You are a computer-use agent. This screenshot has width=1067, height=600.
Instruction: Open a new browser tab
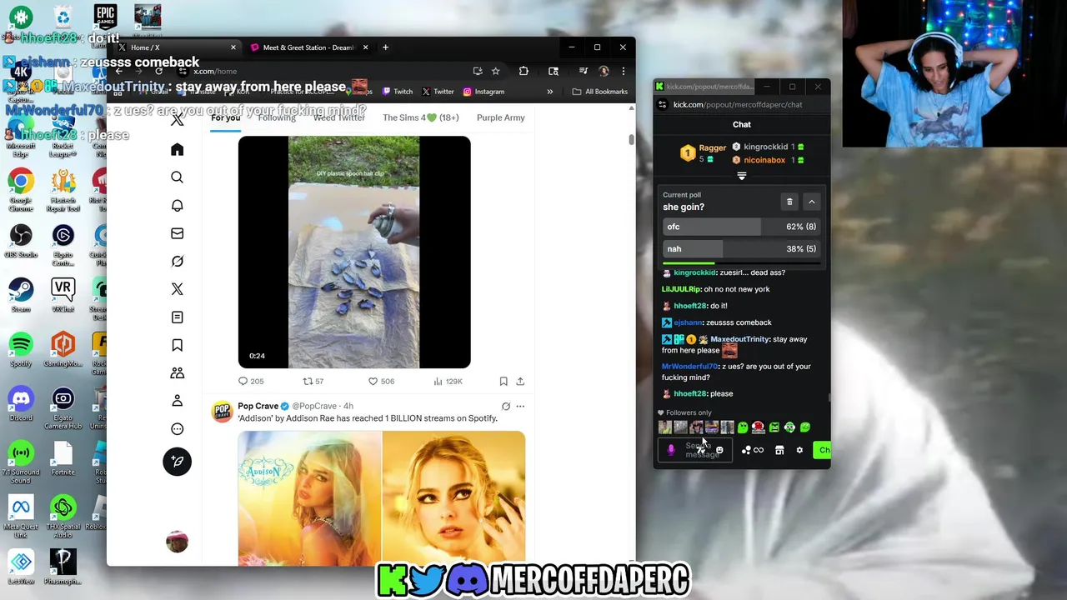click(x=385, y=47)
